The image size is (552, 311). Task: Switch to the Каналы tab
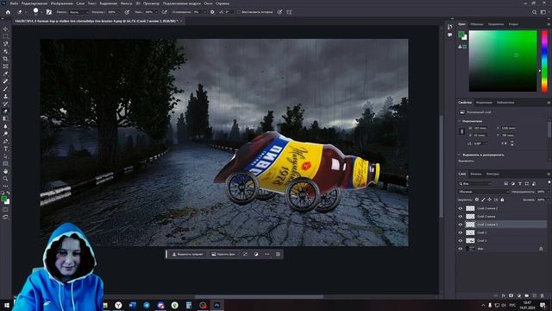[x=475, y=174]
